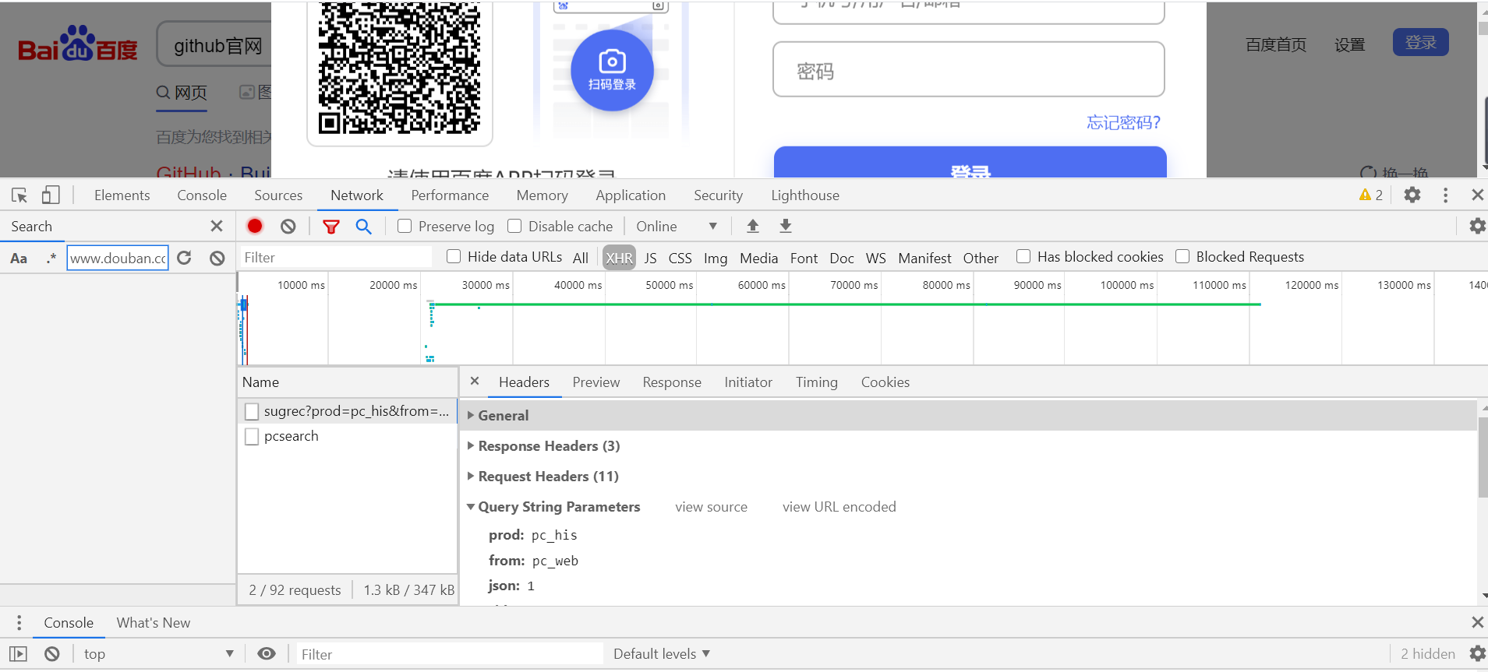Open DevTools more options menu
This screenshot has width=1488, height=672.
[x=1445, y=195]
